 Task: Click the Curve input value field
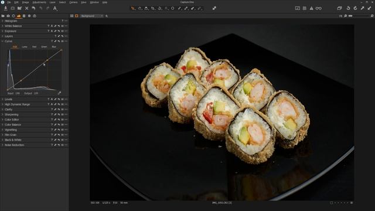(x=18, y=93)
